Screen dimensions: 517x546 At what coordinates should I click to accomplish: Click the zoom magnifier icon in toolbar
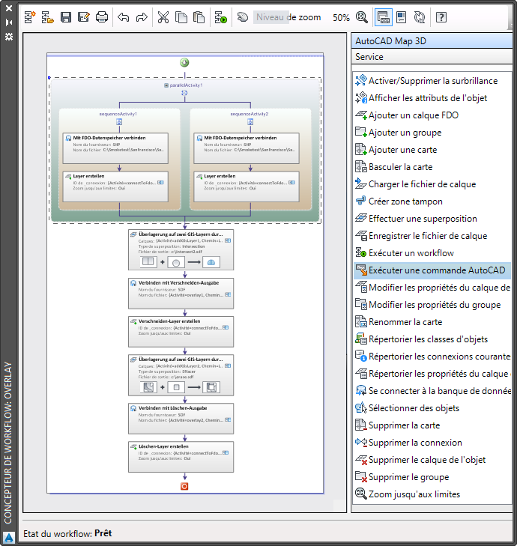click(x=362, y=17)
